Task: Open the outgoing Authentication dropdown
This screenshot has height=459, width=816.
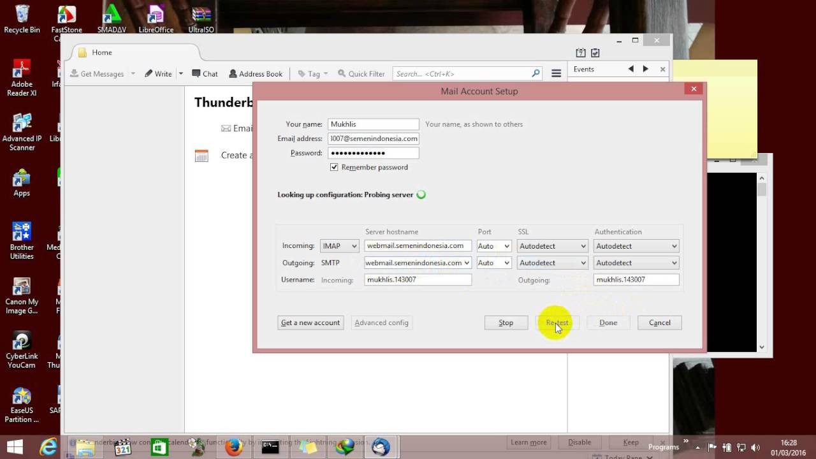Action: pos(636,263)
